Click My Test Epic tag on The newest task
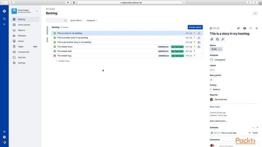 pyautogui.click(x=177, y=51)
